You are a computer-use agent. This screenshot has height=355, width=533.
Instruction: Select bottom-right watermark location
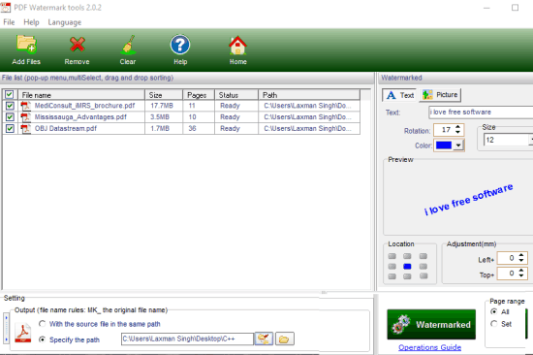click(x=423, y=276)
